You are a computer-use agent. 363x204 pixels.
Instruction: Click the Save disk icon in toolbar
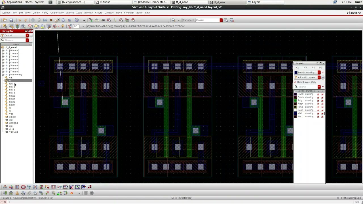pos(11,20)
